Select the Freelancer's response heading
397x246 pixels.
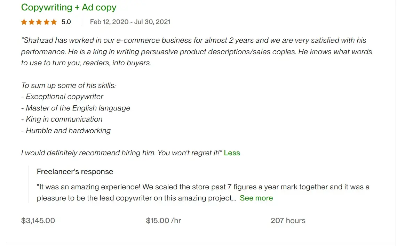75,171
